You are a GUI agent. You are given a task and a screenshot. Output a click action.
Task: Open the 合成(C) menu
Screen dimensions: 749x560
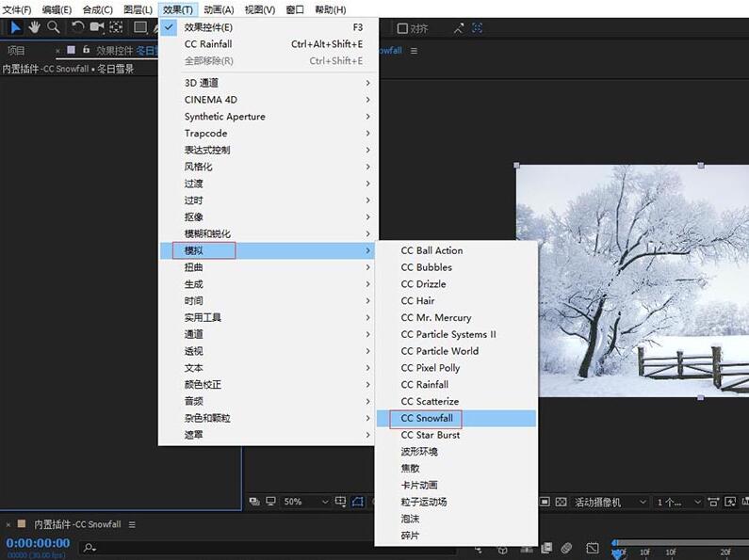pos(97,9)
